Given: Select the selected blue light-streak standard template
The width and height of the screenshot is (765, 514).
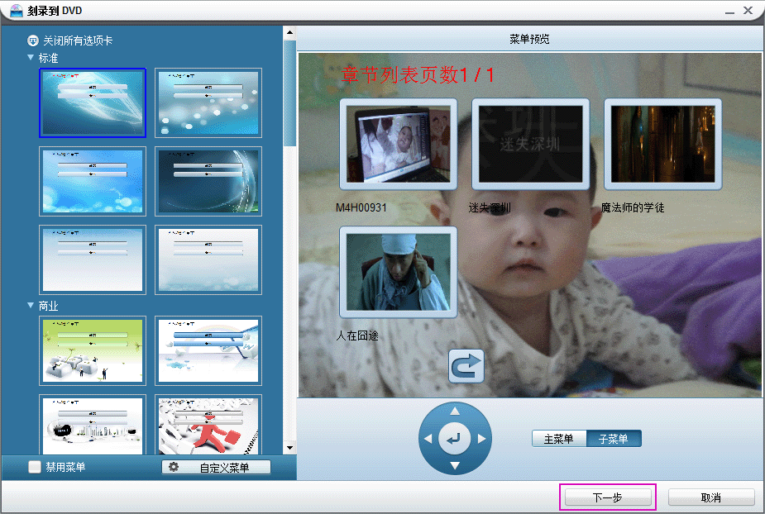Looking at the screenshot, I should 93,103.
